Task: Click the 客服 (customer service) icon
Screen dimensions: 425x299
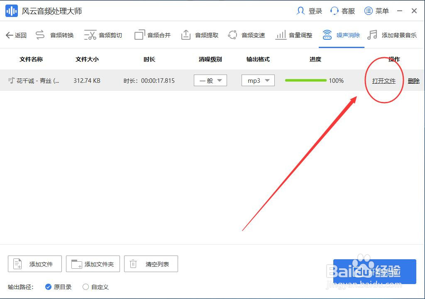Action: pyautogui.click(x=343, y=11)
